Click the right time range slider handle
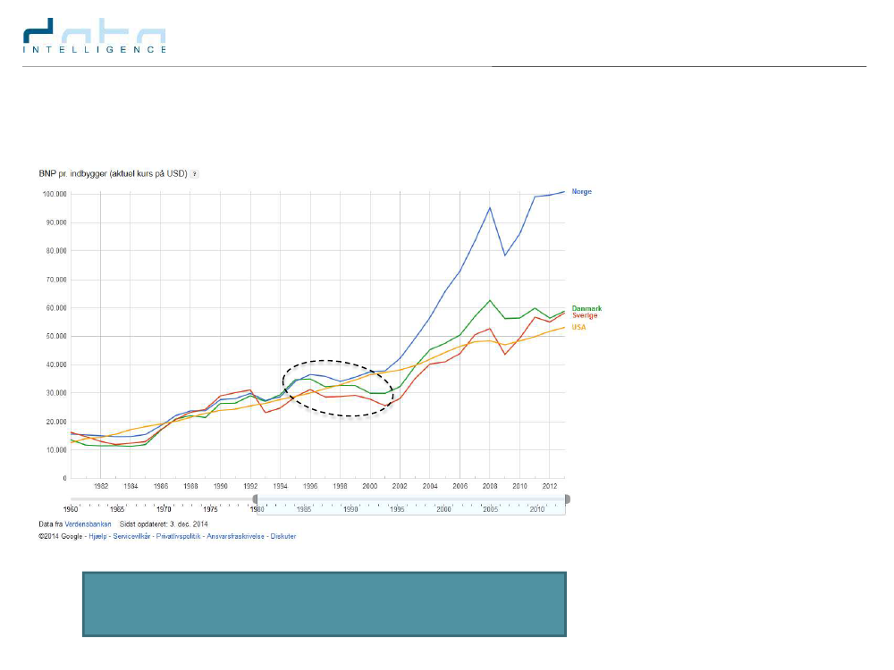This screenshot has width=894, height=670. click(567, 499)
